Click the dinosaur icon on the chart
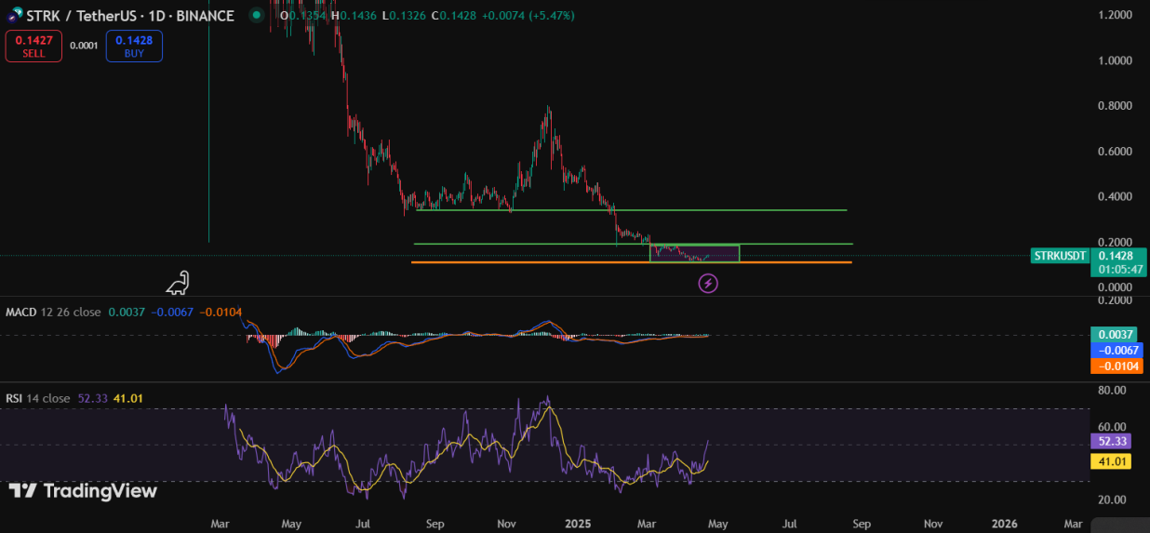1150x533 pixels. [x=179, y=284]
